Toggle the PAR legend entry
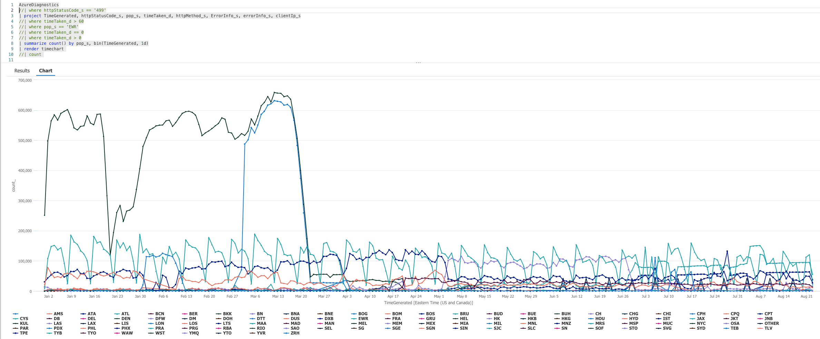Image resolution: width=820 pixels, height=339 pixels. pos(21,328)
